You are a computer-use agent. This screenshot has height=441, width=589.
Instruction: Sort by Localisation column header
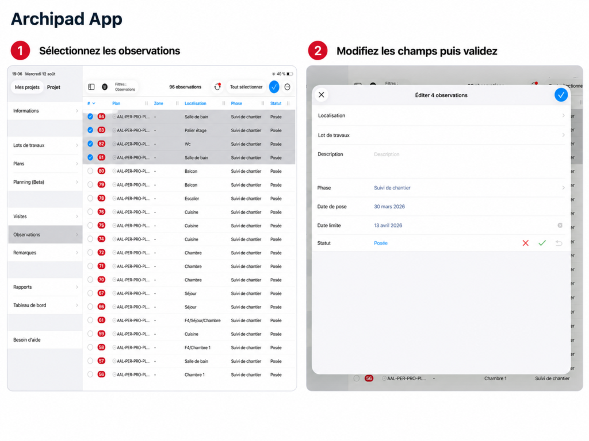coord(196,103)
